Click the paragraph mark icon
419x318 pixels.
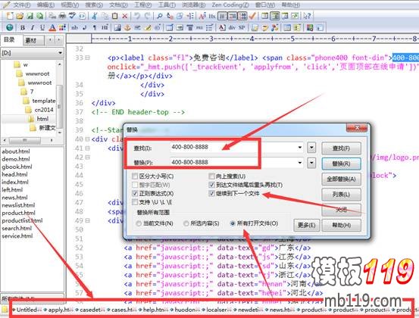(95, 27)
